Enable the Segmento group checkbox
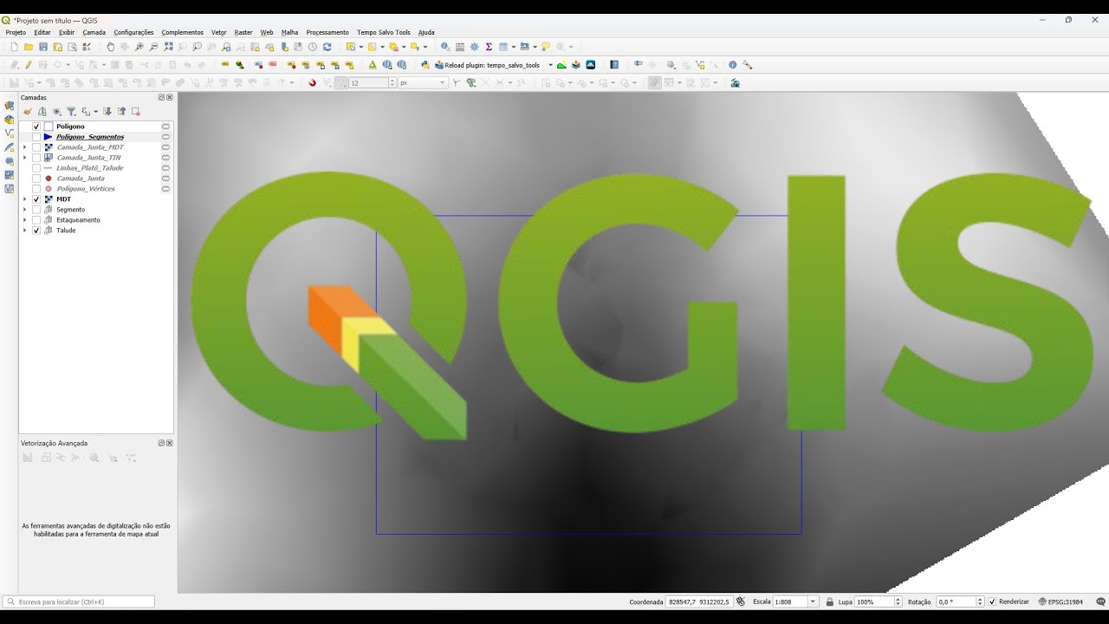This screenshot has height=624, width=1109. (36, 210)
